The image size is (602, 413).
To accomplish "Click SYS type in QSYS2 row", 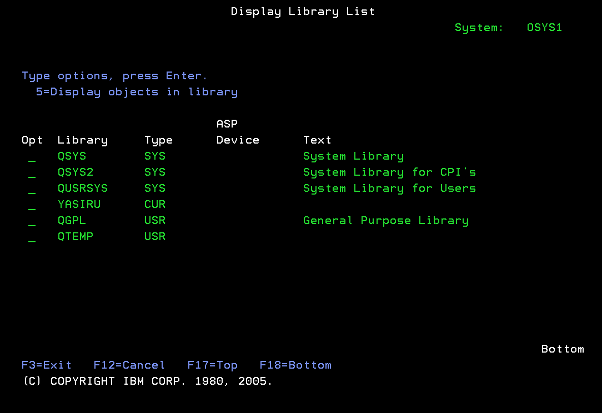I will click(155, 172).
